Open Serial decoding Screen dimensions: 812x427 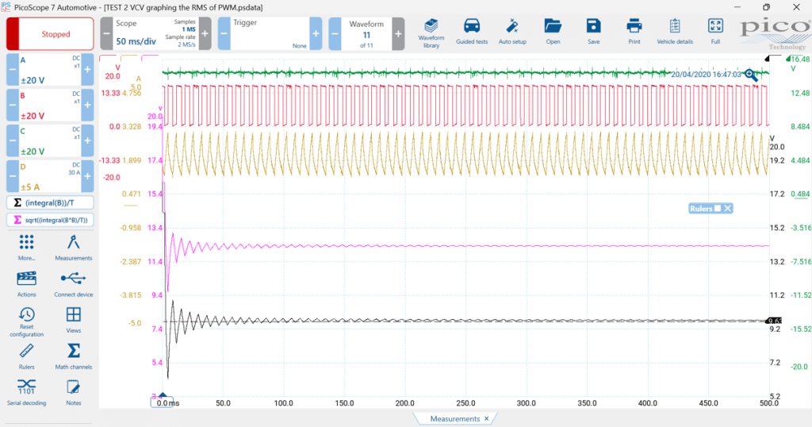[x=26, y=392]
